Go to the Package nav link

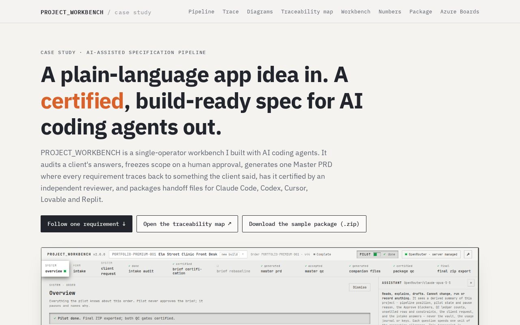coord(421,12)
